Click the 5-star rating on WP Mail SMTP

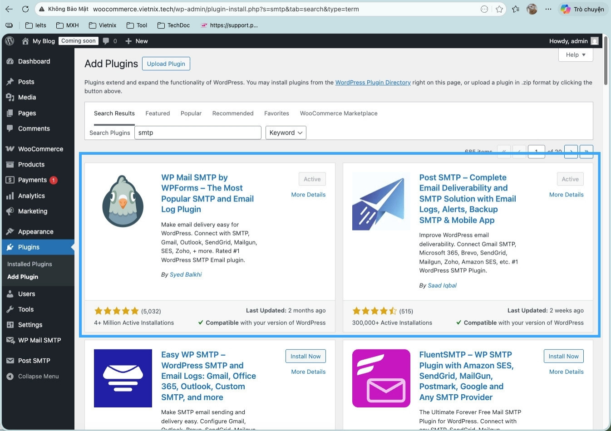(x=117, y=311)
